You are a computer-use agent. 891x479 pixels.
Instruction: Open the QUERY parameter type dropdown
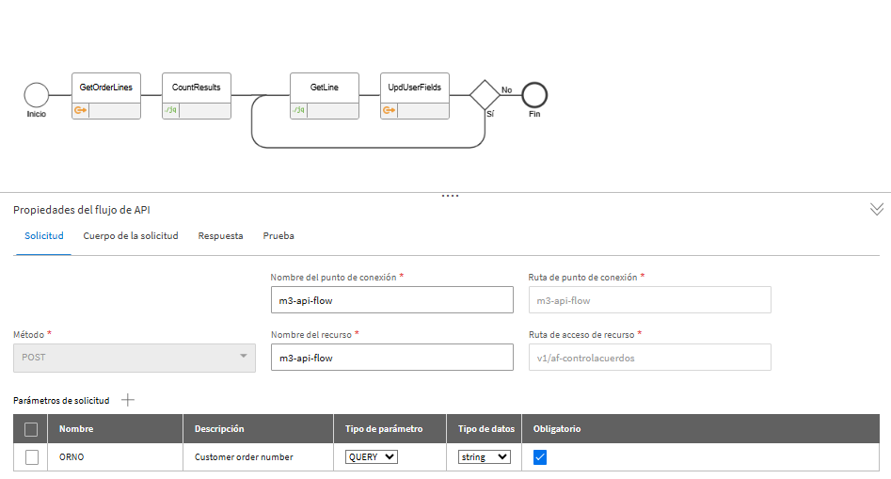tap(372, 456)
